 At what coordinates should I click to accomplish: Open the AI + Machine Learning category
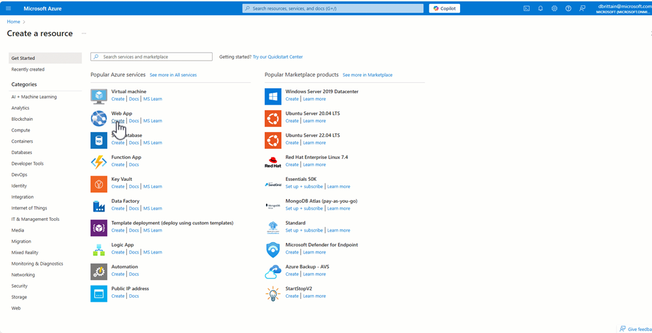tap(34, 97)
